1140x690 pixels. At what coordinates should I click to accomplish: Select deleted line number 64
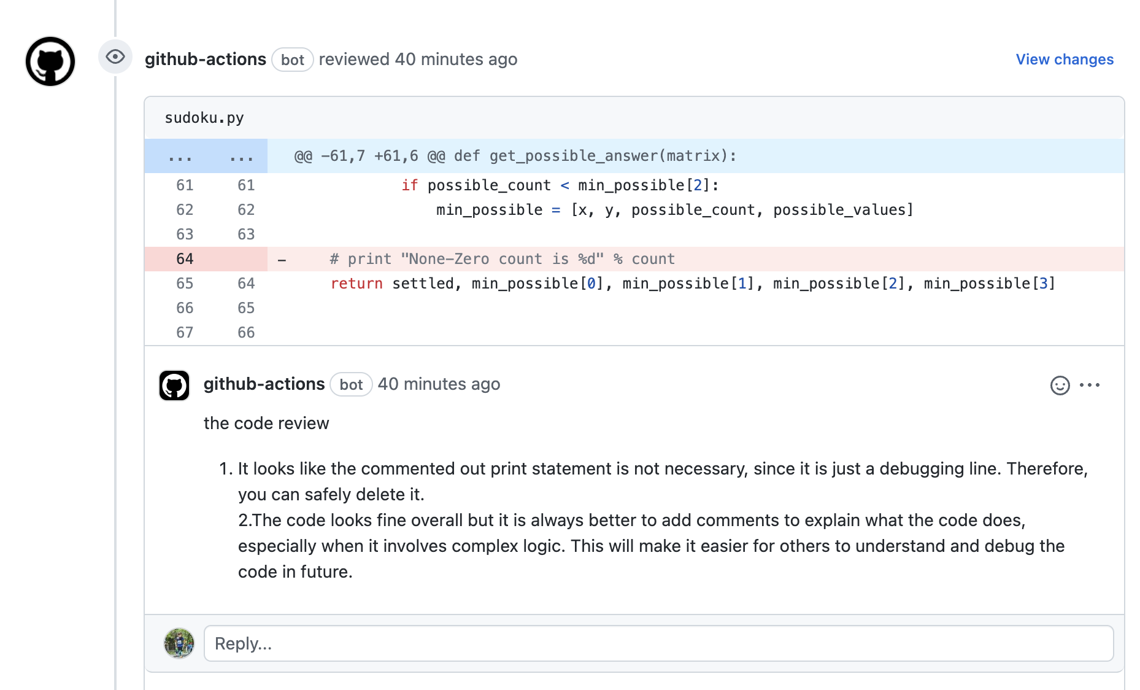click(185, 259)
